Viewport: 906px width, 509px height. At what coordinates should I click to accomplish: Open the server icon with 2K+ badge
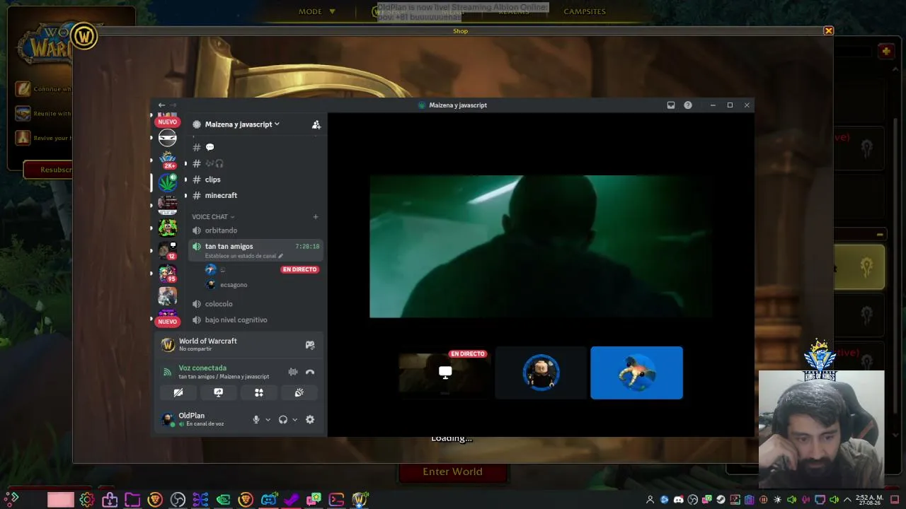[168, 160]
